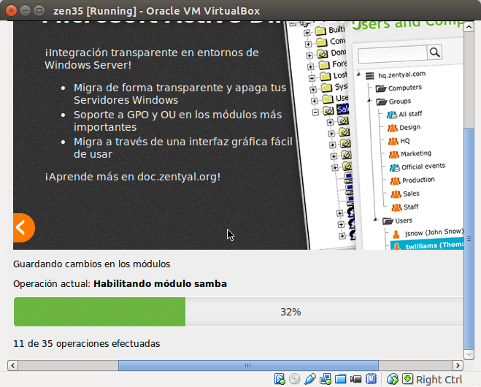Close the zen35 VirtualBox window
Screen dimensions: 481x387
[12, 11]
